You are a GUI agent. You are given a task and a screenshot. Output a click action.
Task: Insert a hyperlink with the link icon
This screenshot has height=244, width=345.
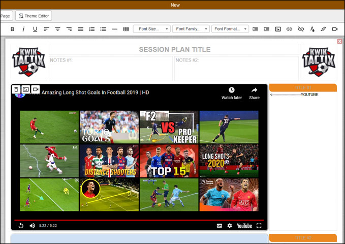[289, 29]
